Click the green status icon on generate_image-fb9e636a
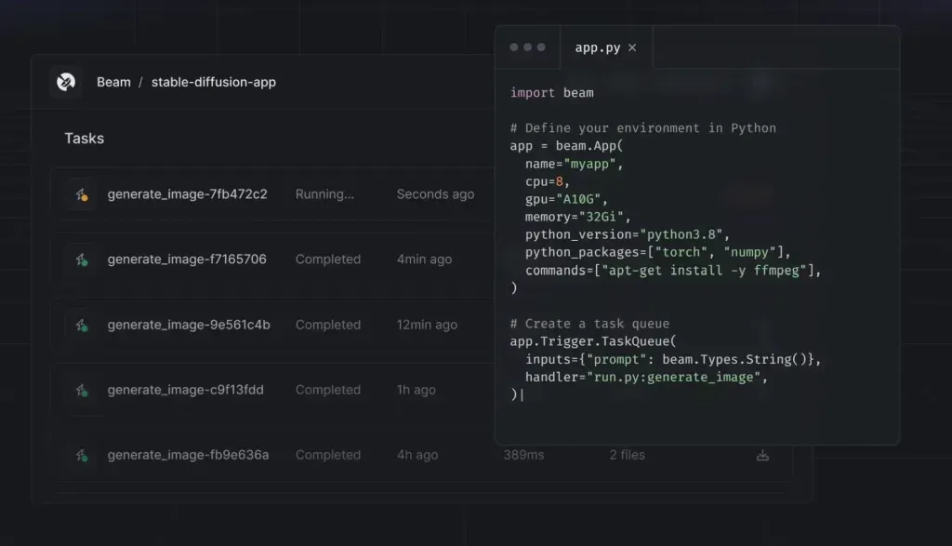Image resolution: width=952 pixels, height=546 pixels. click(x=80, y=455)
